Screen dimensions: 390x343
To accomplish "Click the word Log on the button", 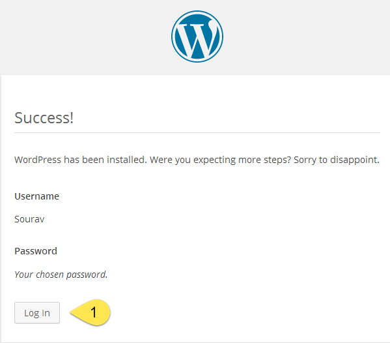I will click(x=32, y=313).
